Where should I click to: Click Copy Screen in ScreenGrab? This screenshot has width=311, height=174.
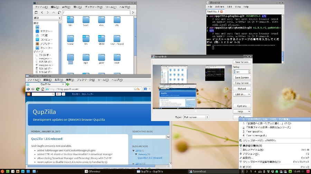(242, 83)
